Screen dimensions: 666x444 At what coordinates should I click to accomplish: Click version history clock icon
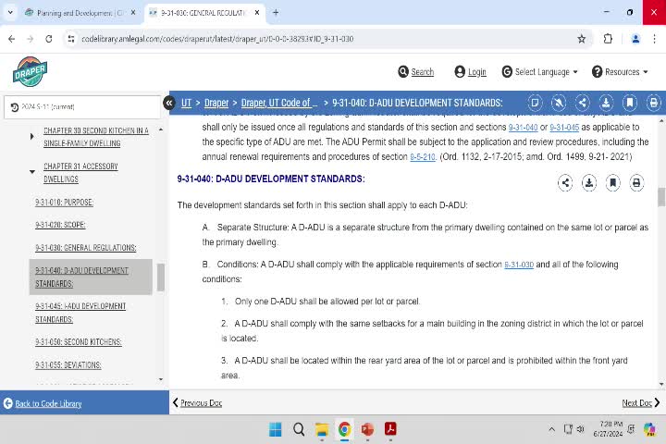pos(15,107)
